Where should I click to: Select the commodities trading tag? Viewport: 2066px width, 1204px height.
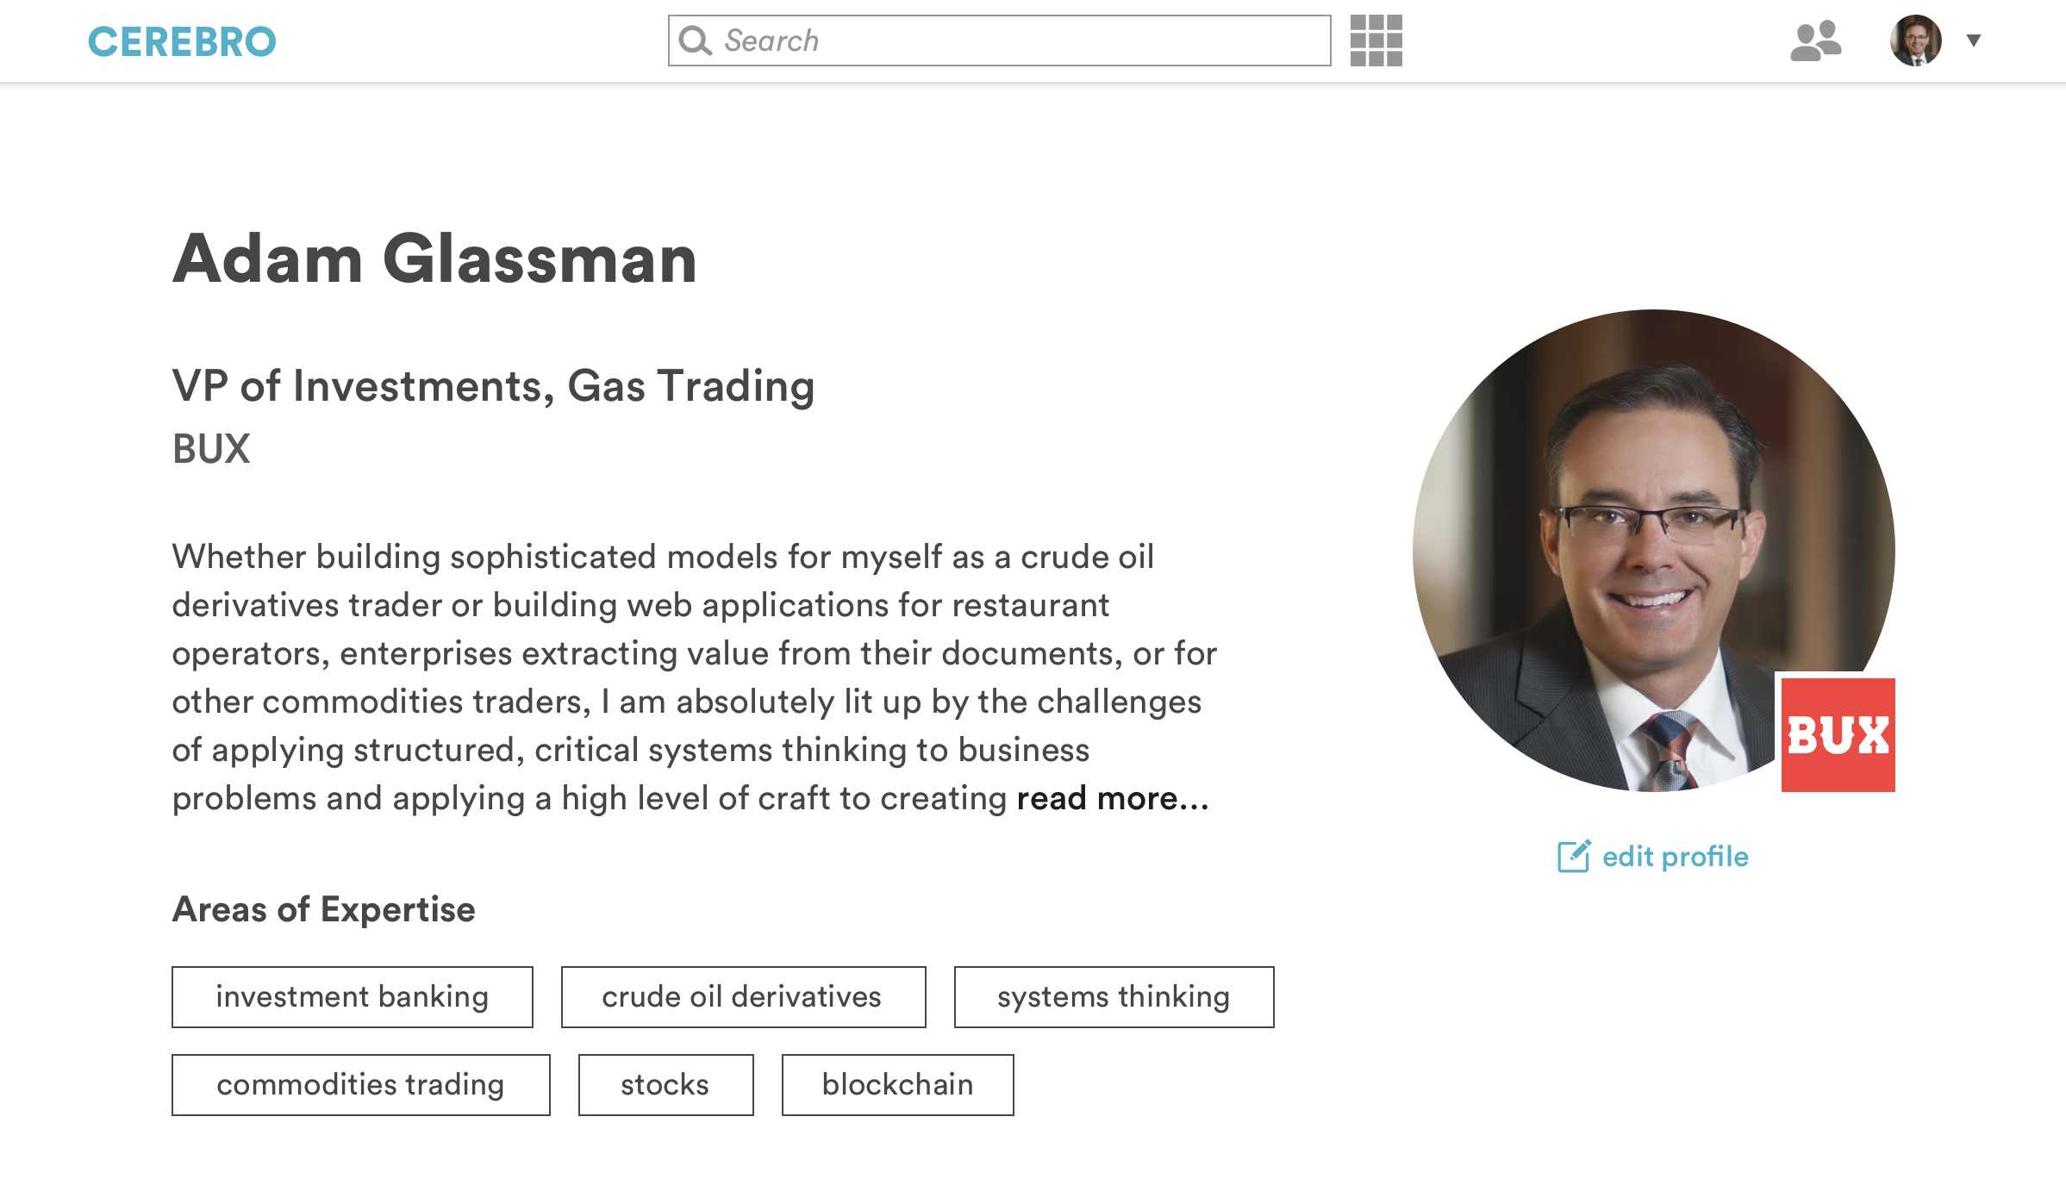pyautogui.click(x=360, y=1084)
